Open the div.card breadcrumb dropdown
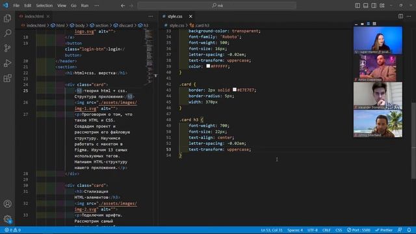The image size is (416, 234). coord(123,25)
